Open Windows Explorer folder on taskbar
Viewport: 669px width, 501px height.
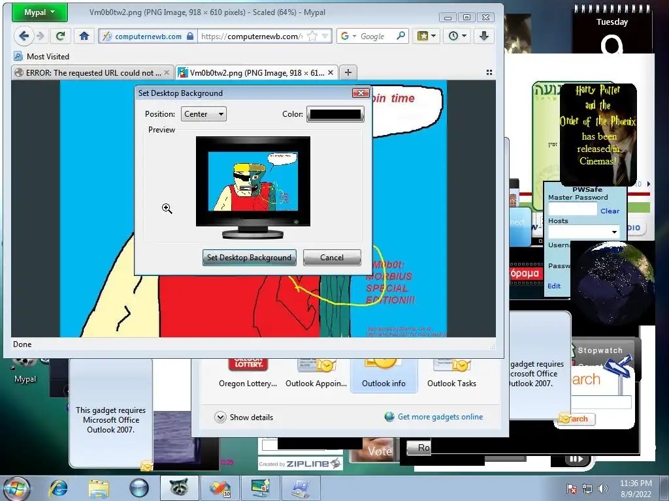coord(99,489)
